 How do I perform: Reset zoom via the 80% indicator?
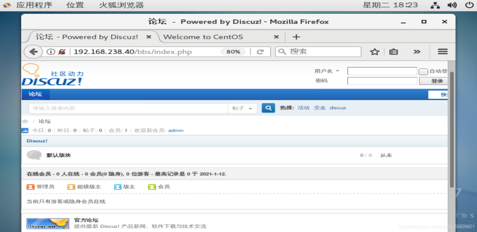(233, 52)
